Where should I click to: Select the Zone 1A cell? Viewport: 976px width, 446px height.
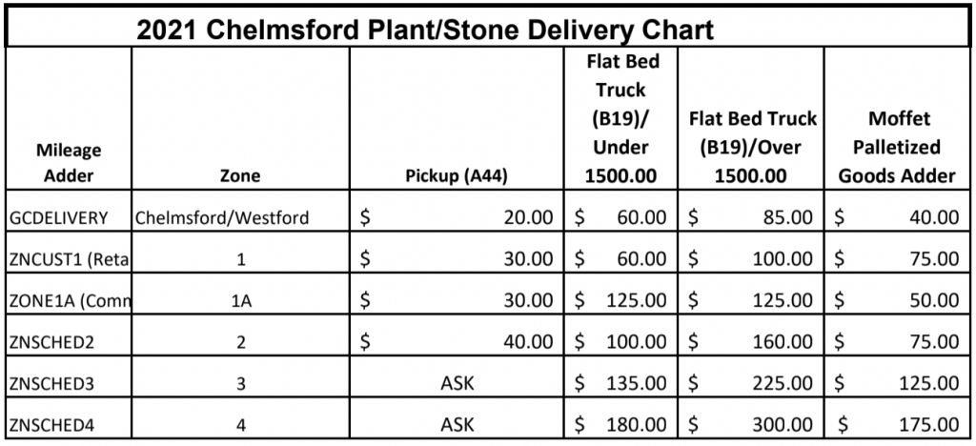239,299
